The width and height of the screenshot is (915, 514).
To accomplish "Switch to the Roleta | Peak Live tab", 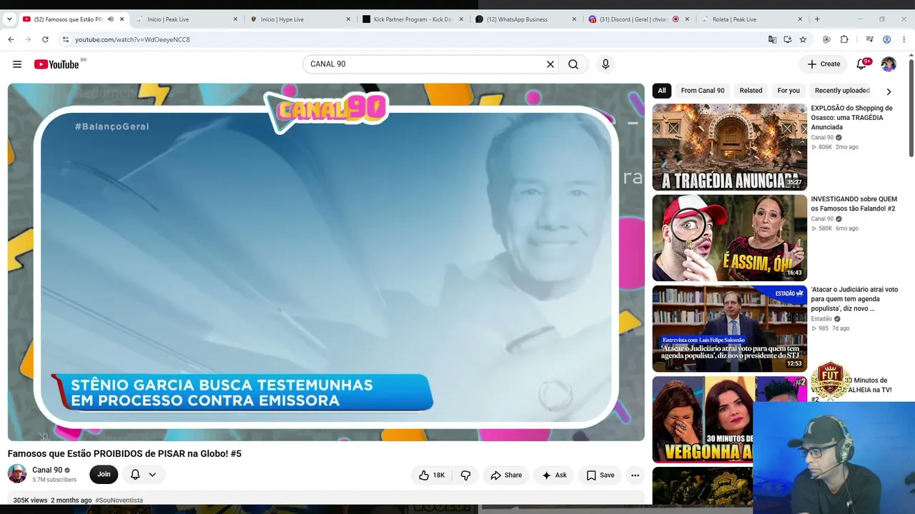I will click(751, 19).
